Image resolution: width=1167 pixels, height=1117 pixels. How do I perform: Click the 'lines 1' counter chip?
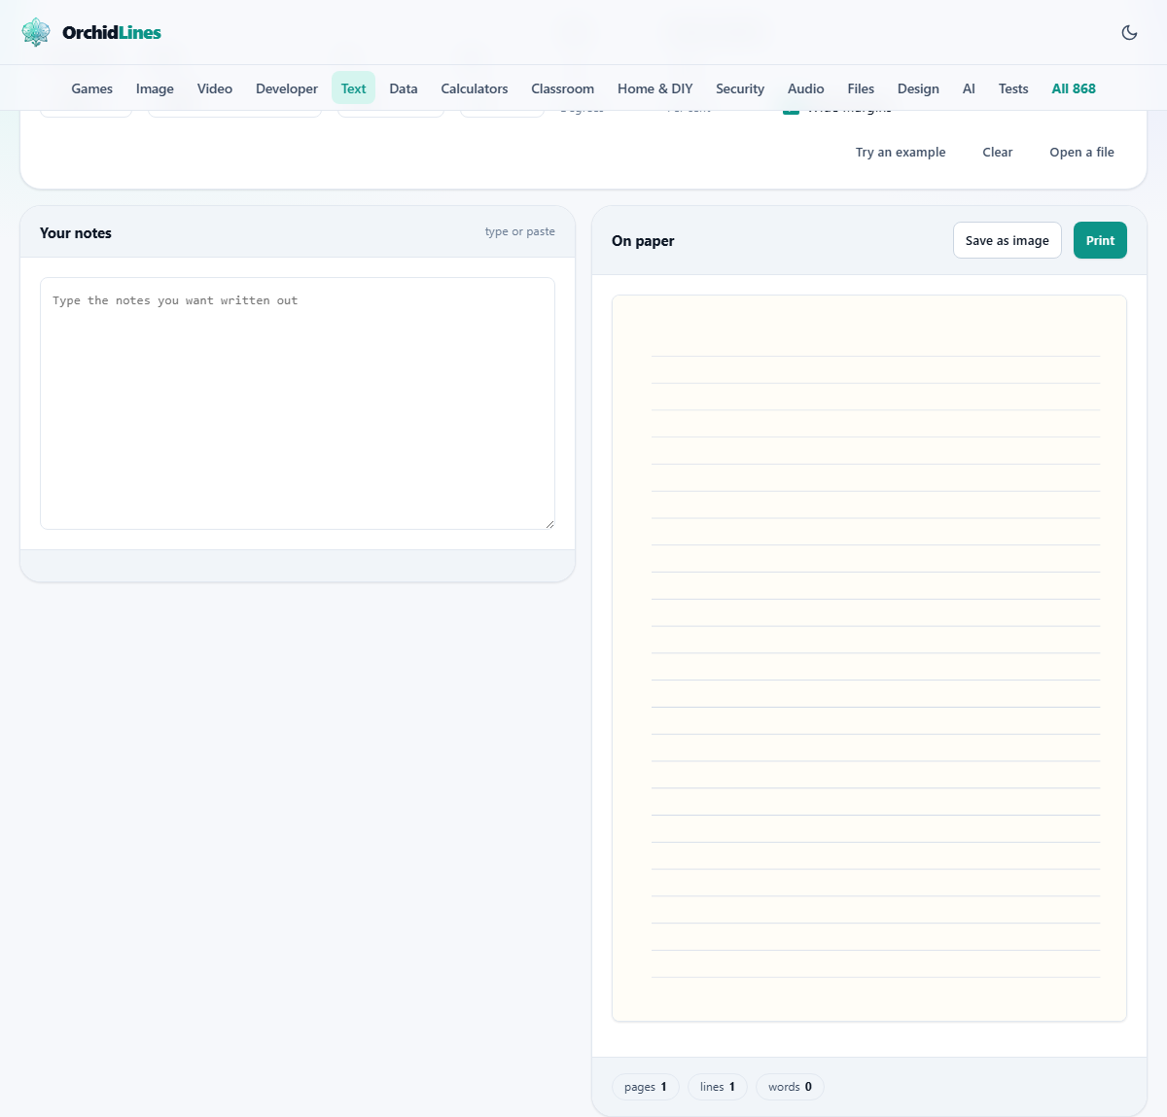[x=718, y=1087]
